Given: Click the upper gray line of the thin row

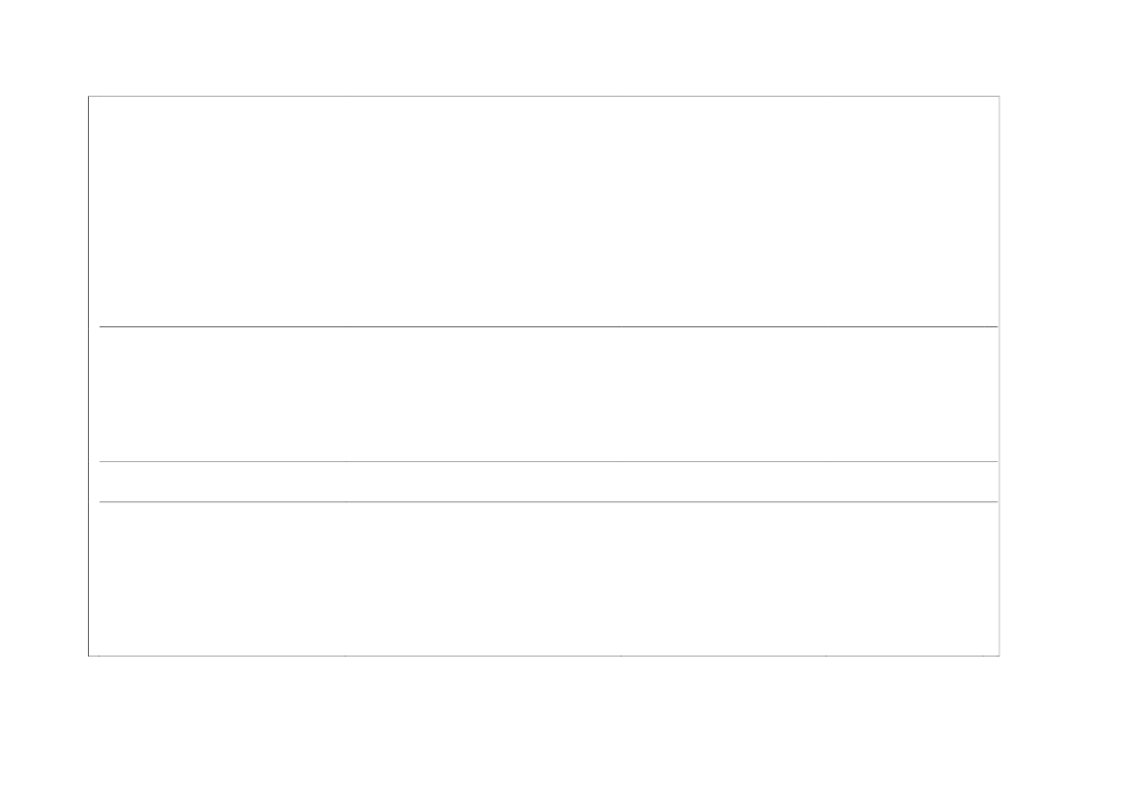Looking at the screenshot, I should click(548, 461).
